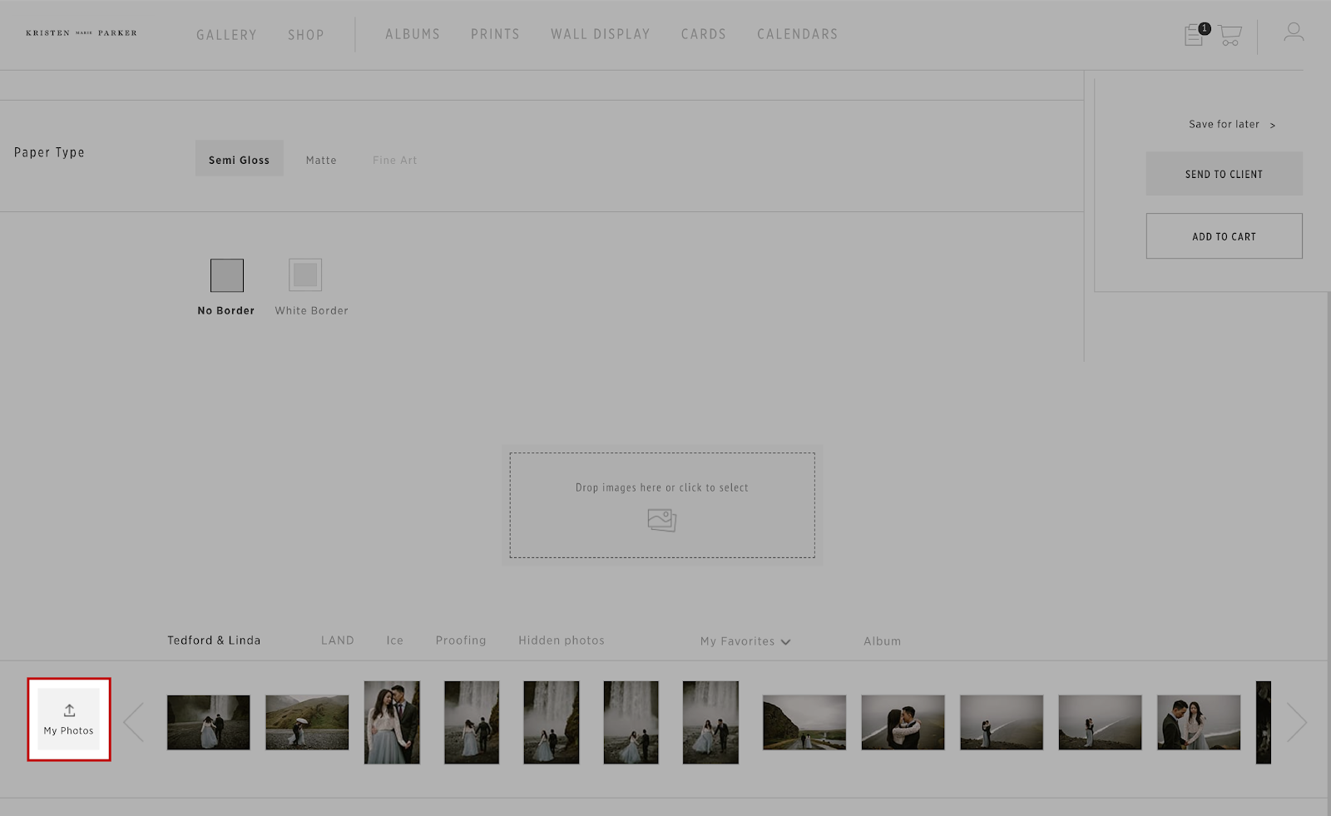Show previous photos with left arrow

click(134, 722)
